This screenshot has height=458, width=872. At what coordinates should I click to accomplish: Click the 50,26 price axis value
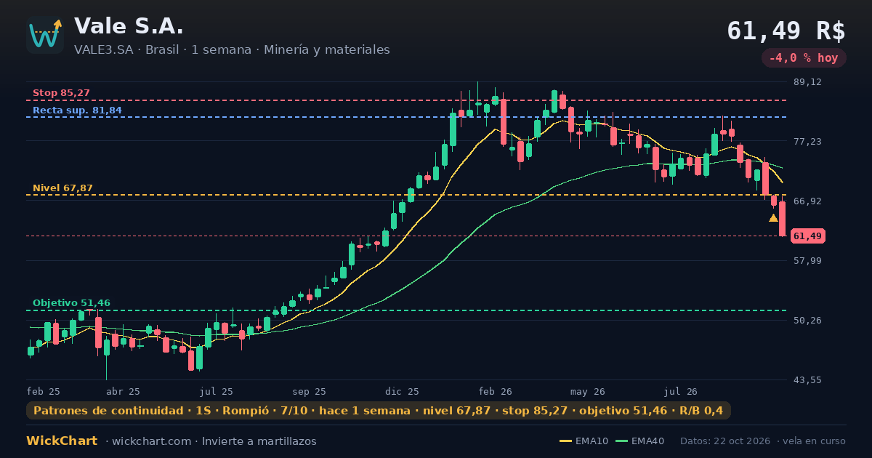[807, 320]
